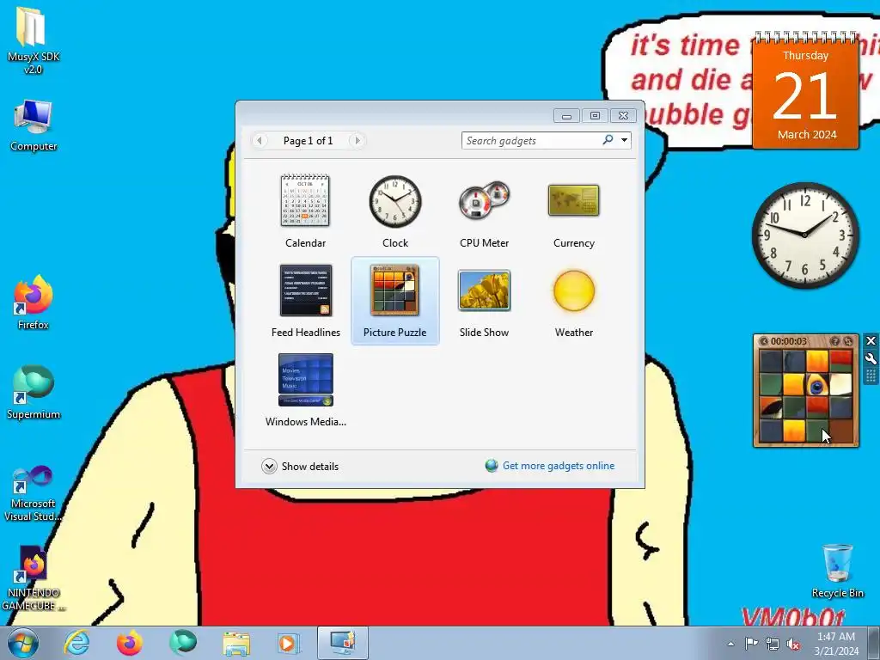The image size is (880, 660).
Task: Click the white puzzle tile beside the eye
Action: pos(840,385)
